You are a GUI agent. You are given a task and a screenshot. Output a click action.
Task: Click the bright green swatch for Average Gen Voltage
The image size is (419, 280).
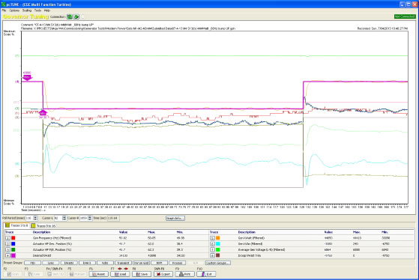(x=218, y=249)
